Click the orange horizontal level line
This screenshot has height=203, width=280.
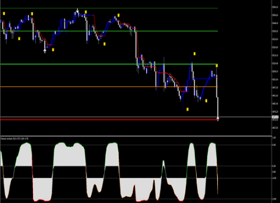[109, 87]
